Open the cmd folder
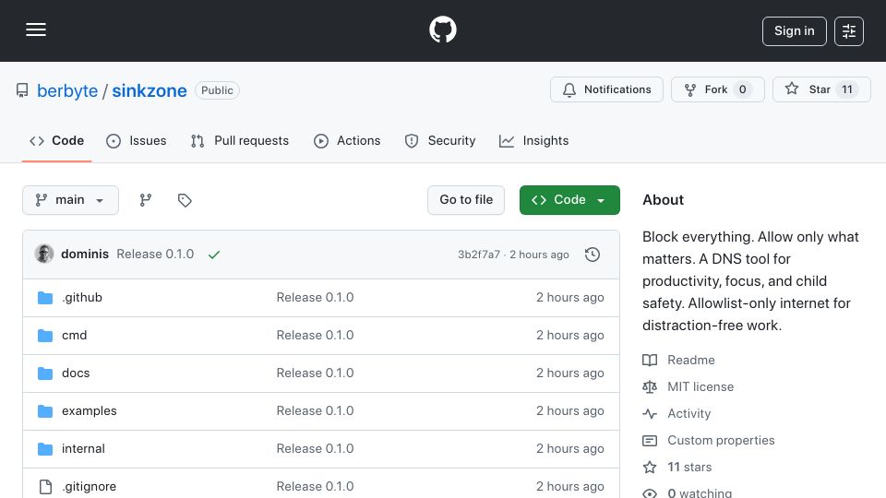The height and width of the screenshot is (498, 886). point(74,336)
